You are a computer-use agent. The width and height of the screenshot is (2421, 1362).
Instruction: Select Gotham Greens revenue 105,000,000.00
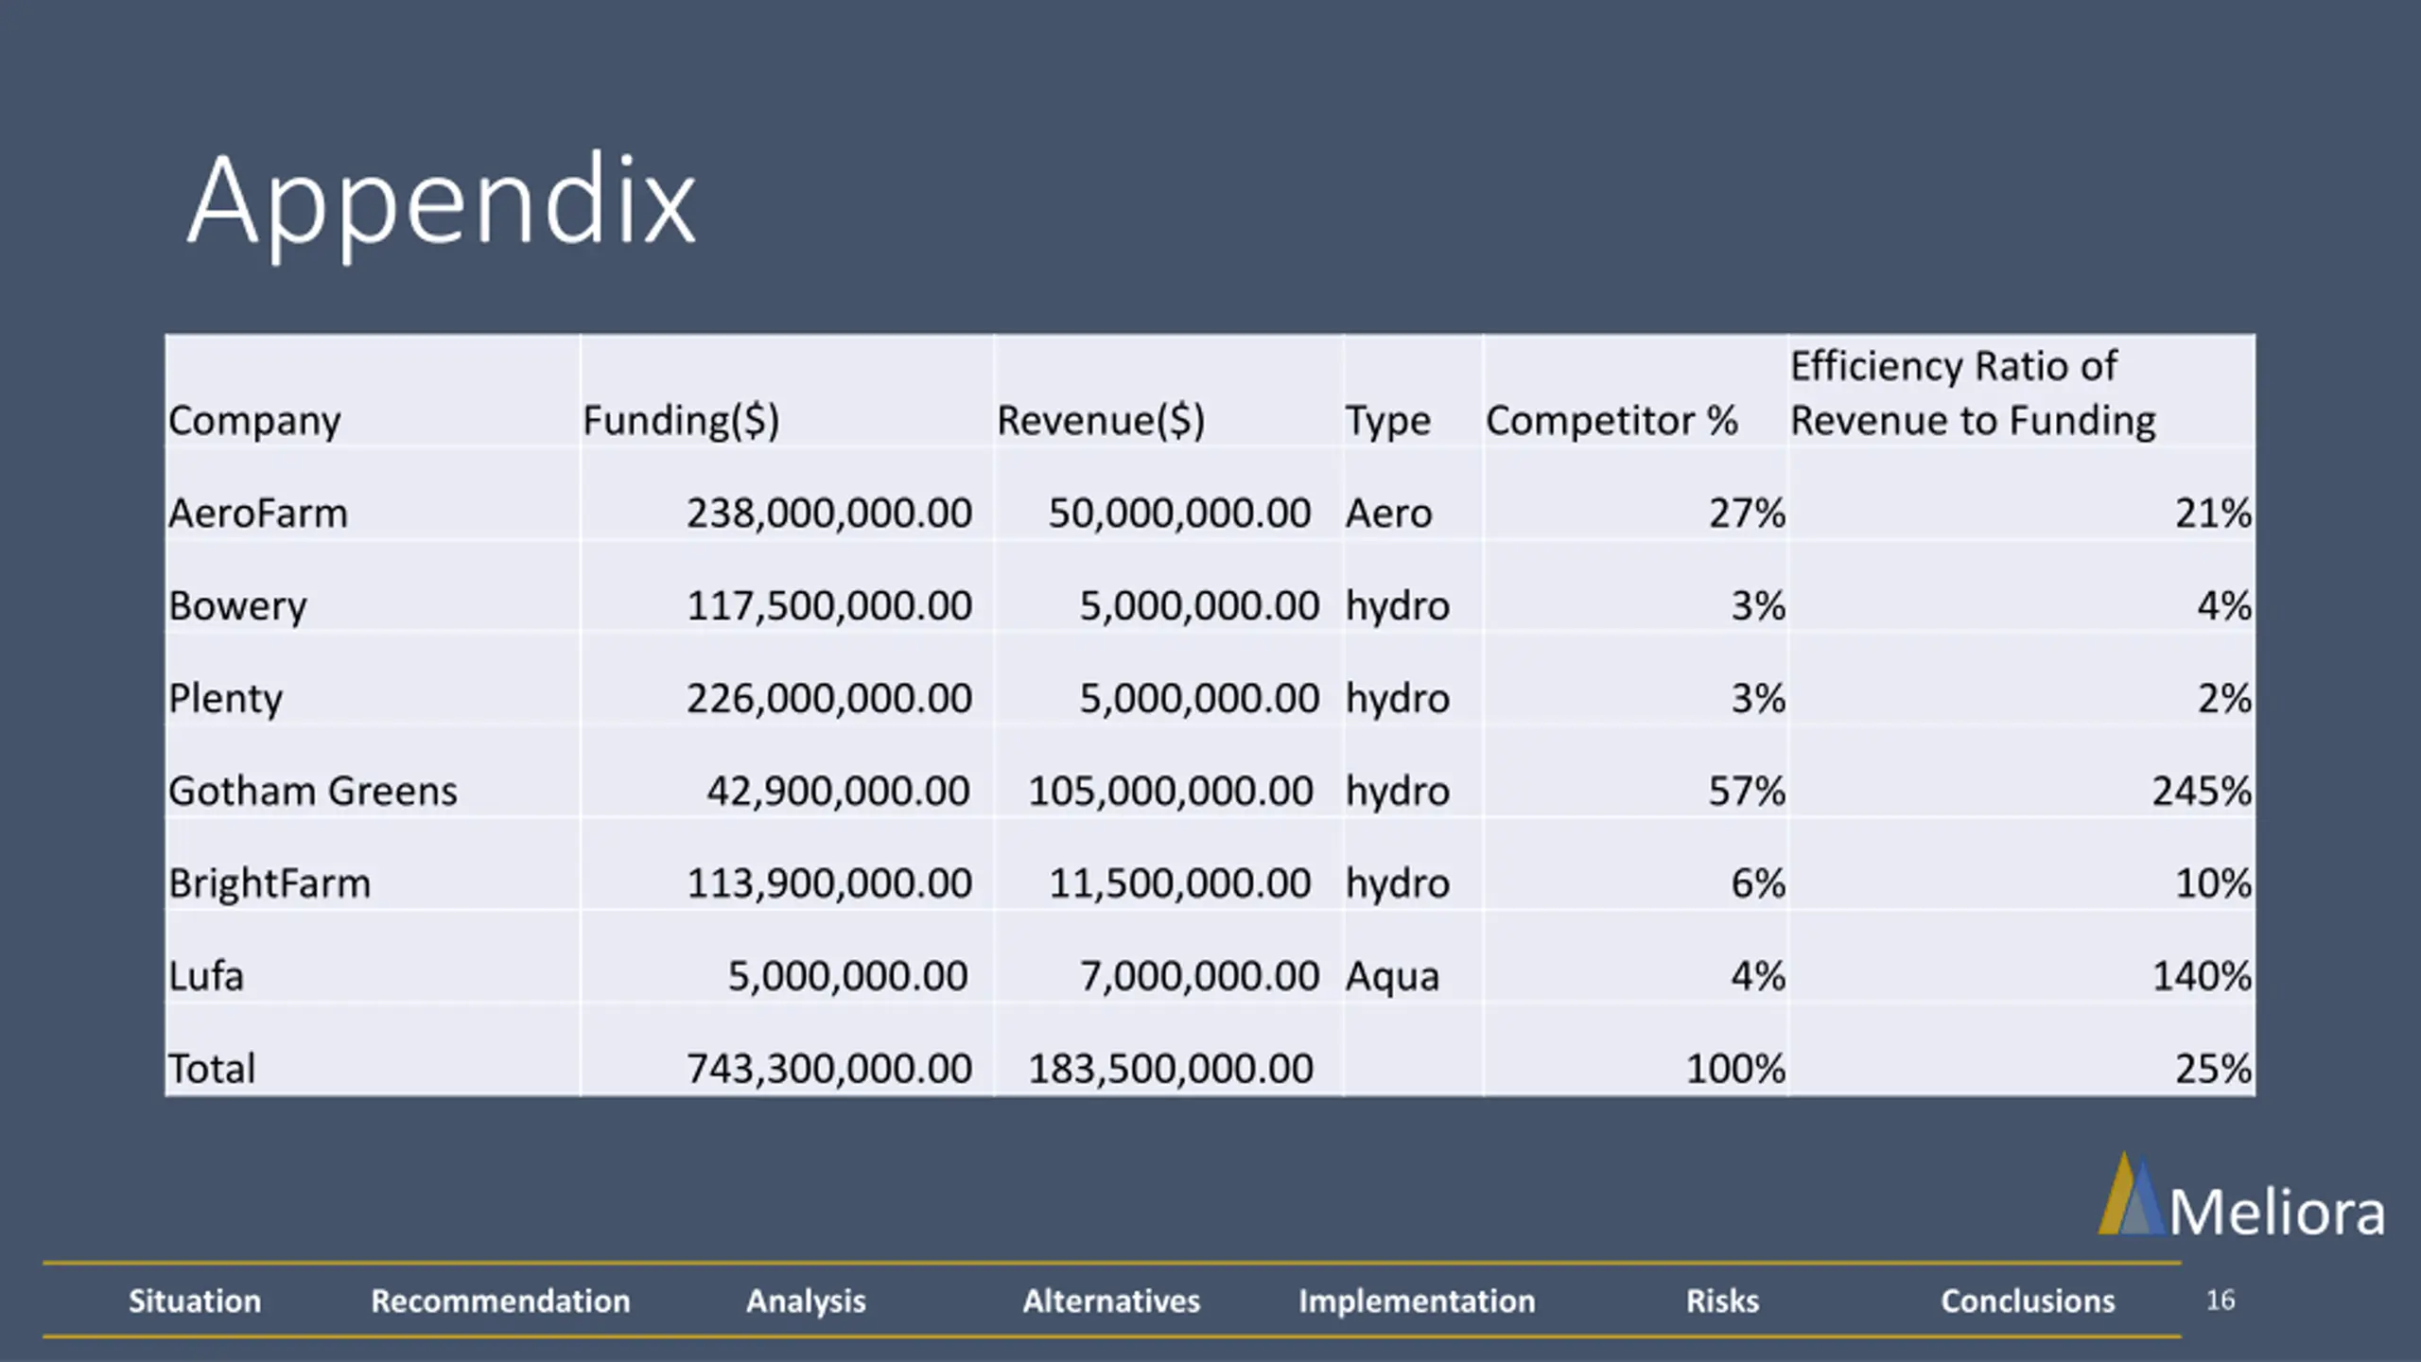pyautogui.click(x=1171, y=791)
